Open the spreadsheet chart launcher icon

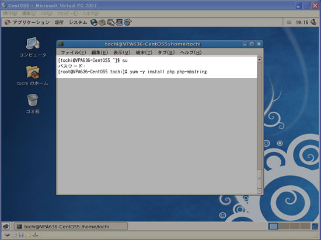(128, 22)
